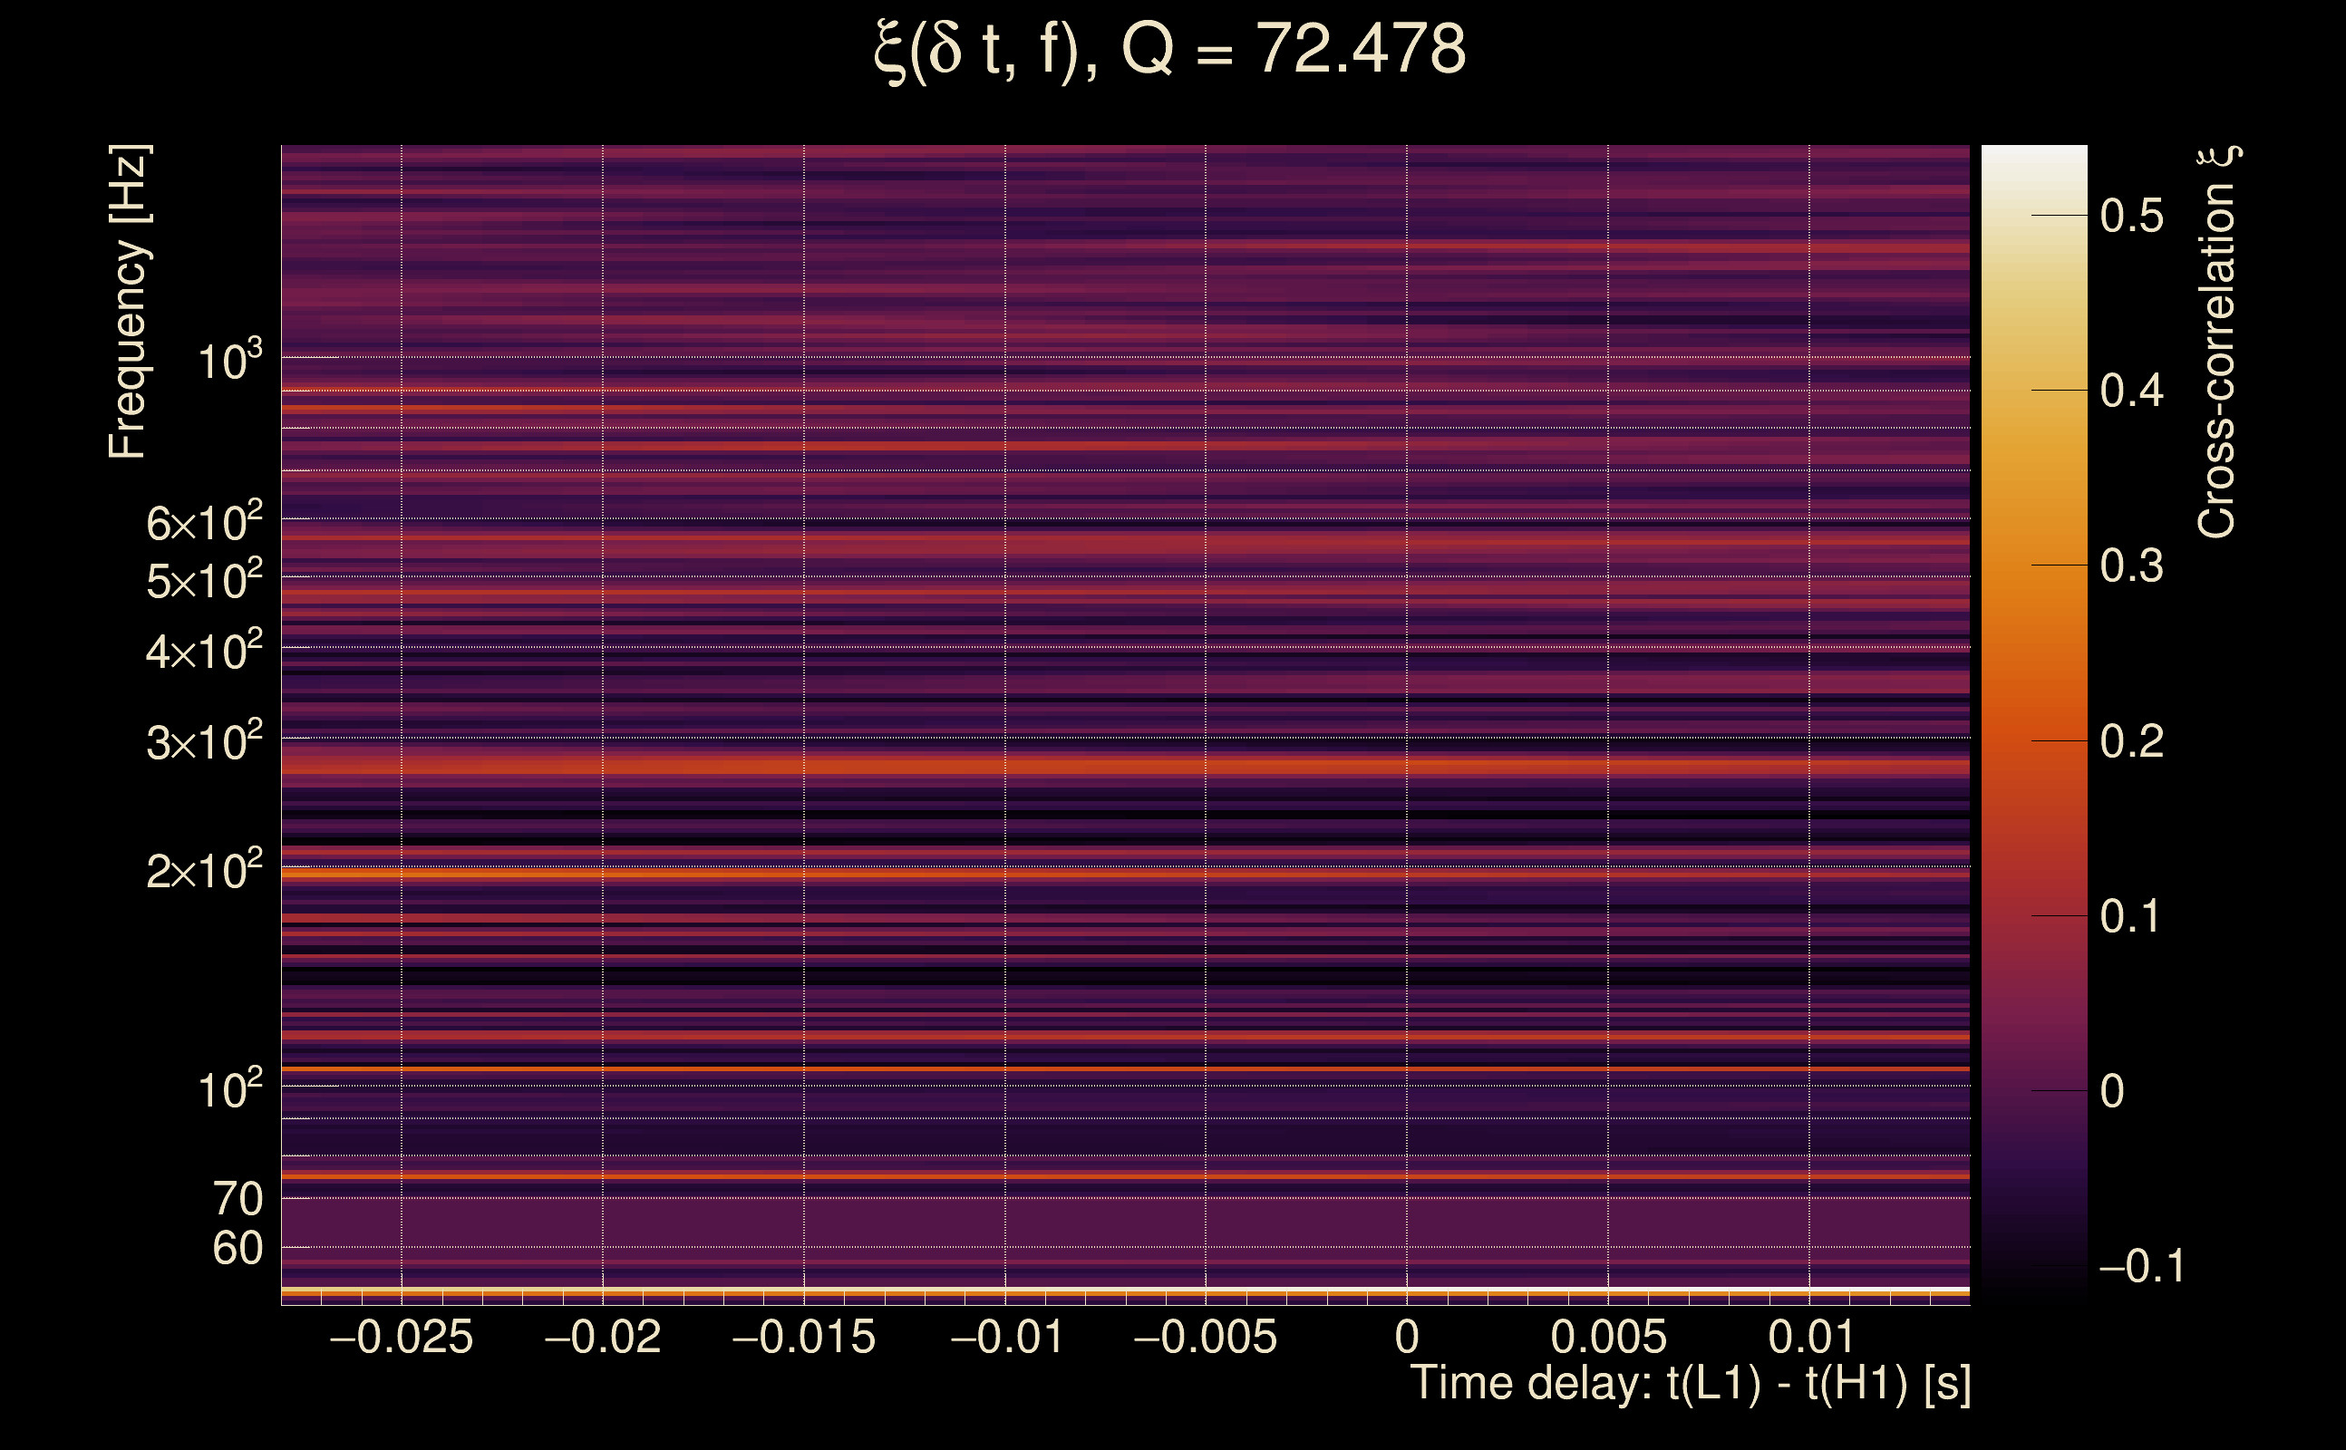Click the plot title showing Q = 72.478
The image size is (2346, 1450).
(x=1170, y=50)
